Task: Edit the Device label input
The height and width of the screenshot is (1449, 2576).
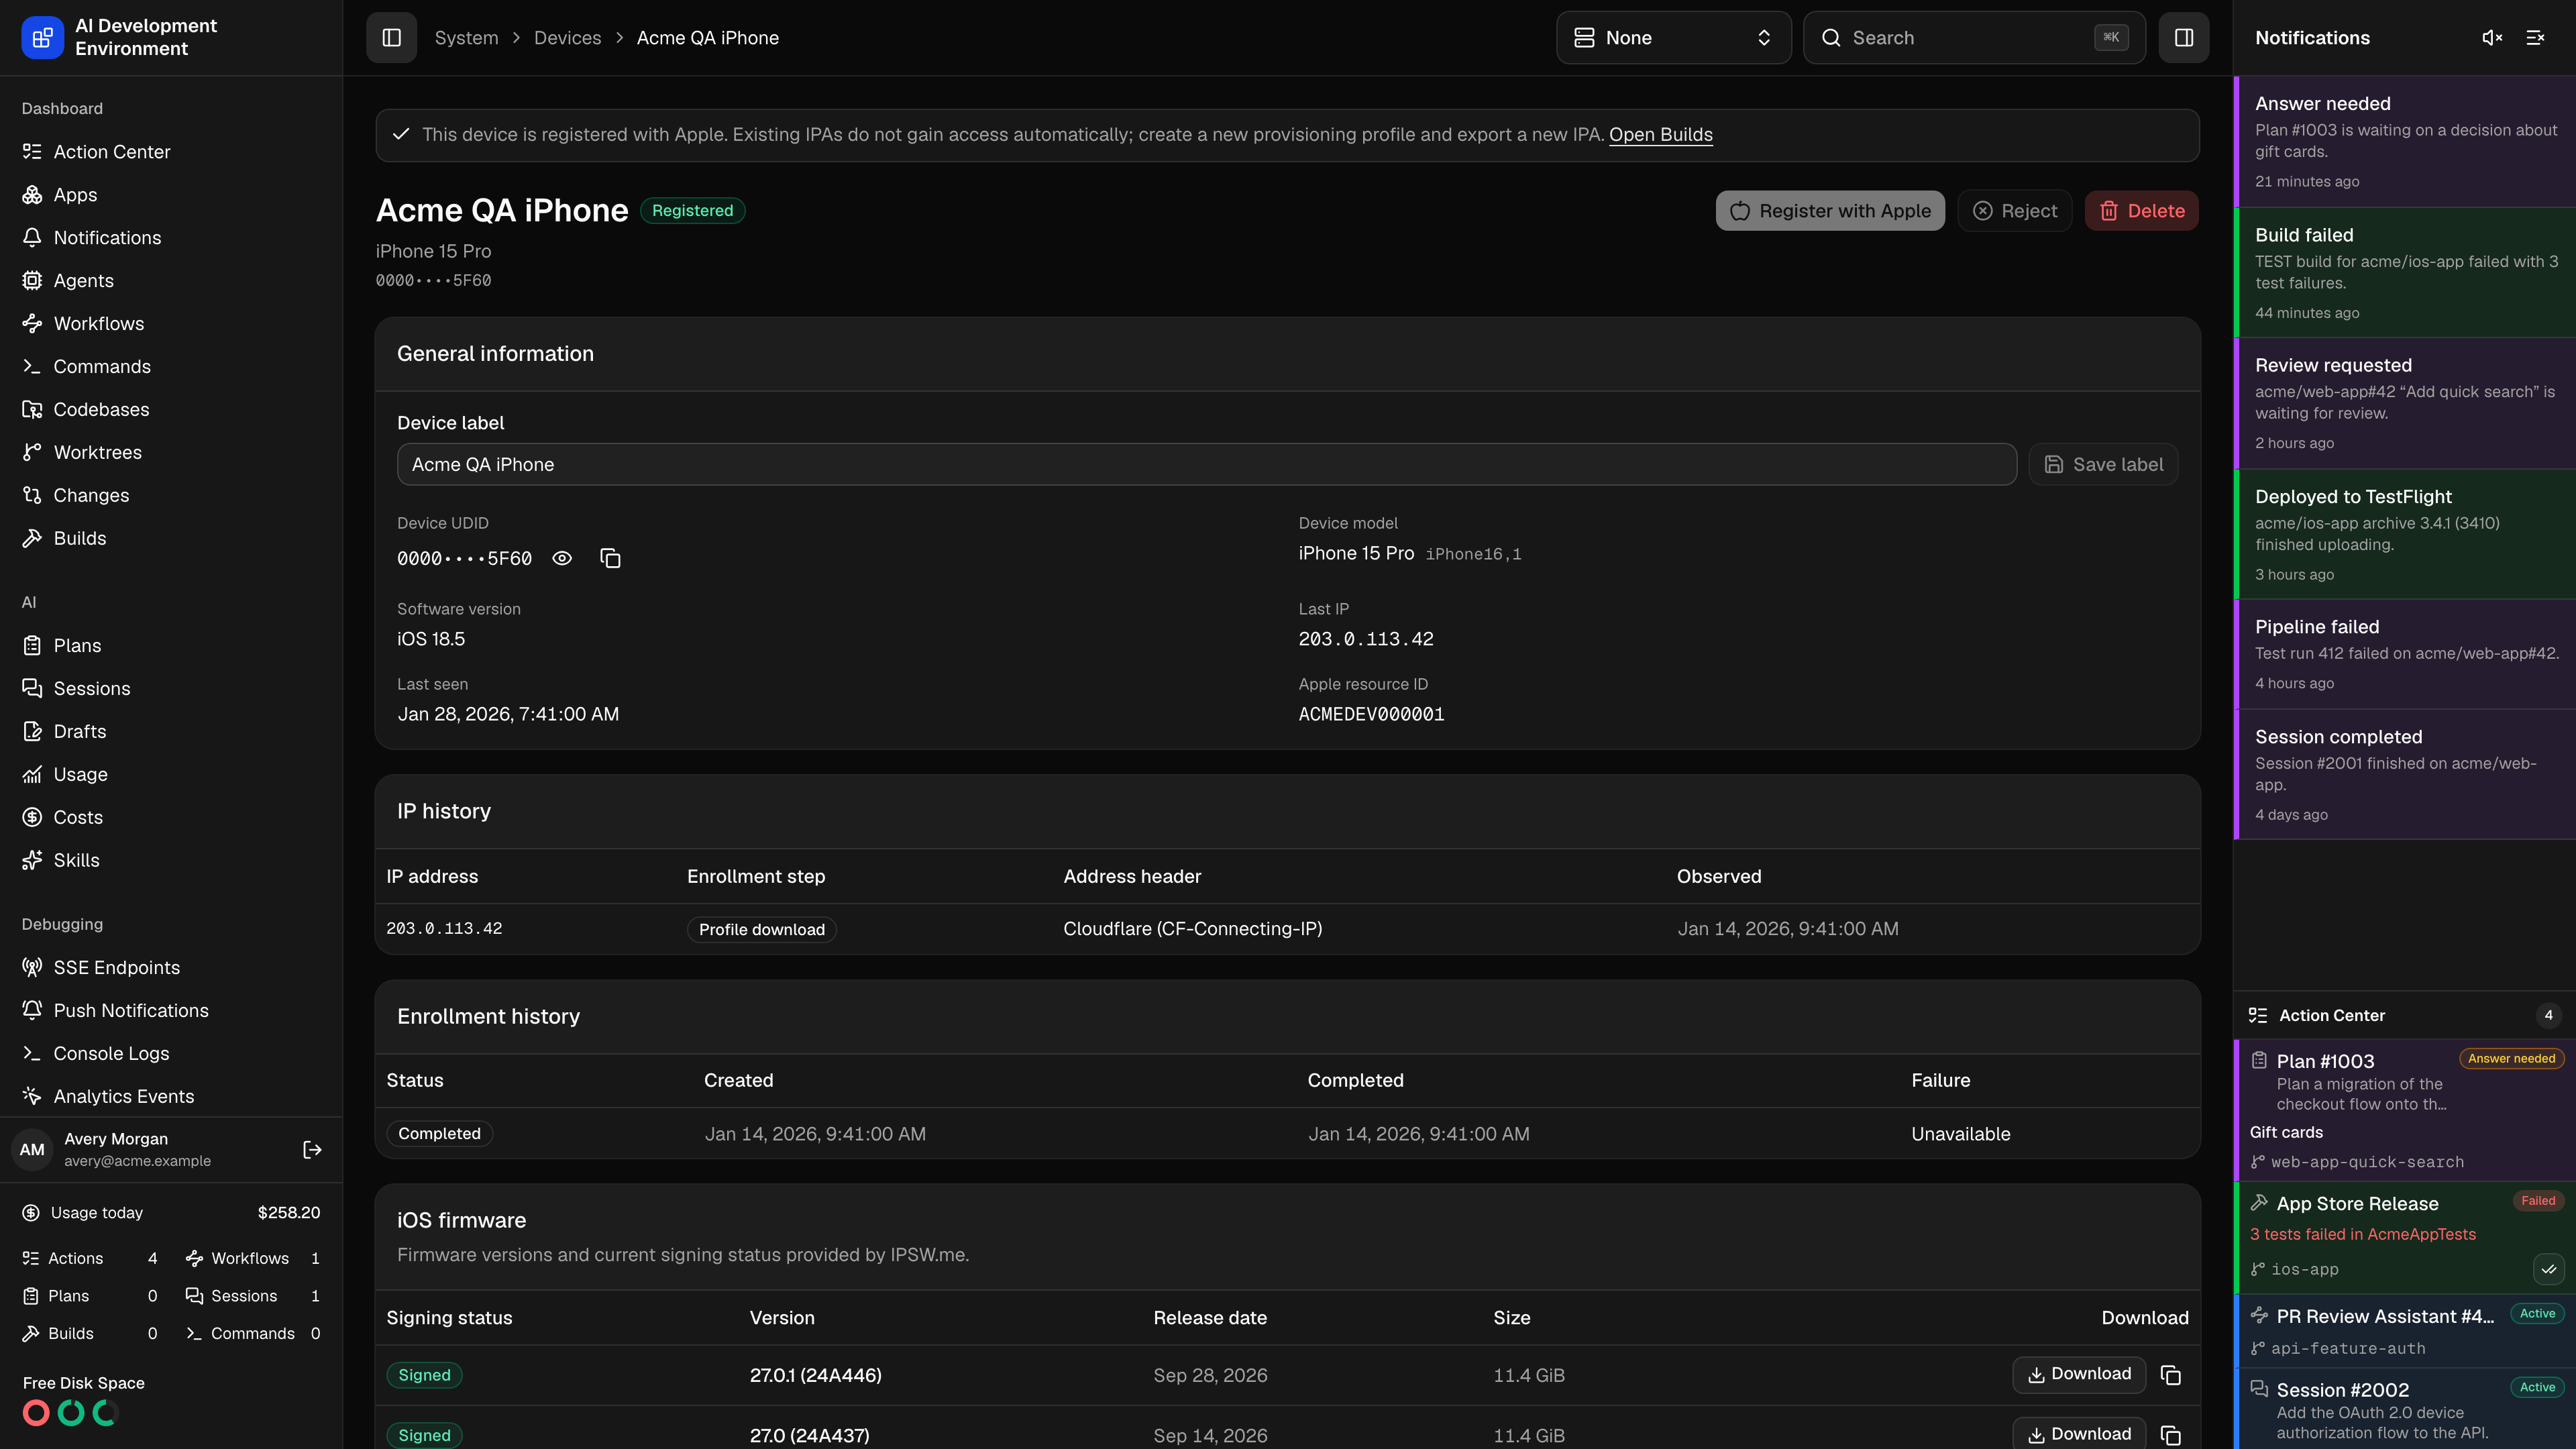Action: click(1206, 464)
